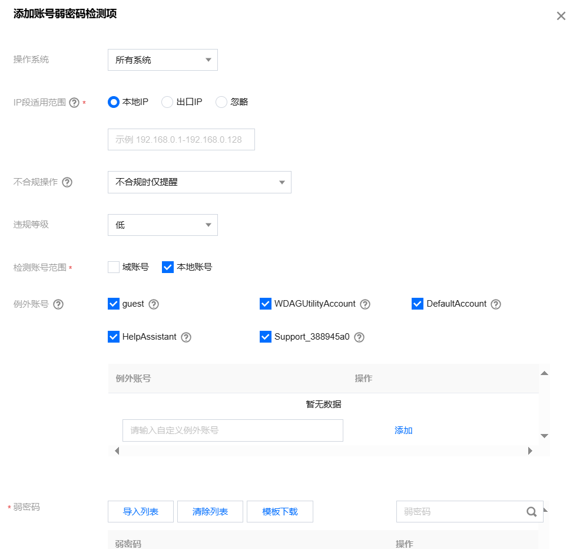Image resolution: width=573 pixels, height=549 pixels.
Task: Click the help icon beside DefaultAccount
Action: [496, 304]
